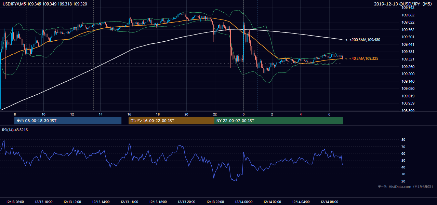Click the RSI axis level 20

(403, 181)
